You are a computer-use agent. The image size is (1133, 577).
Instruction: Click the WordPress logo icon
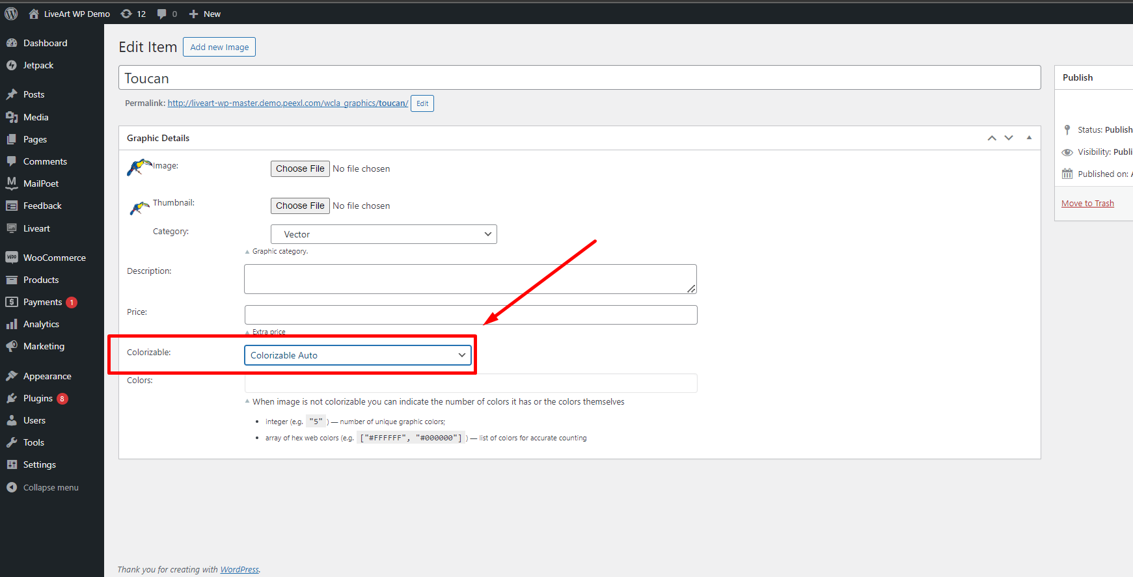[x=11, y=14]
